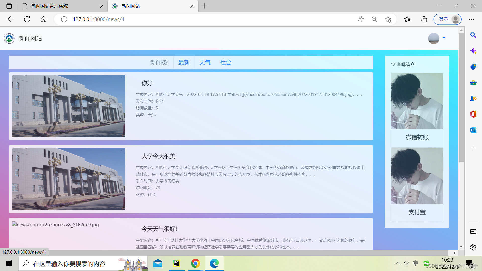Viewport: 482px width, 271px height.
Task: Click the page scroll up arrow
Action: click(461, 30)
